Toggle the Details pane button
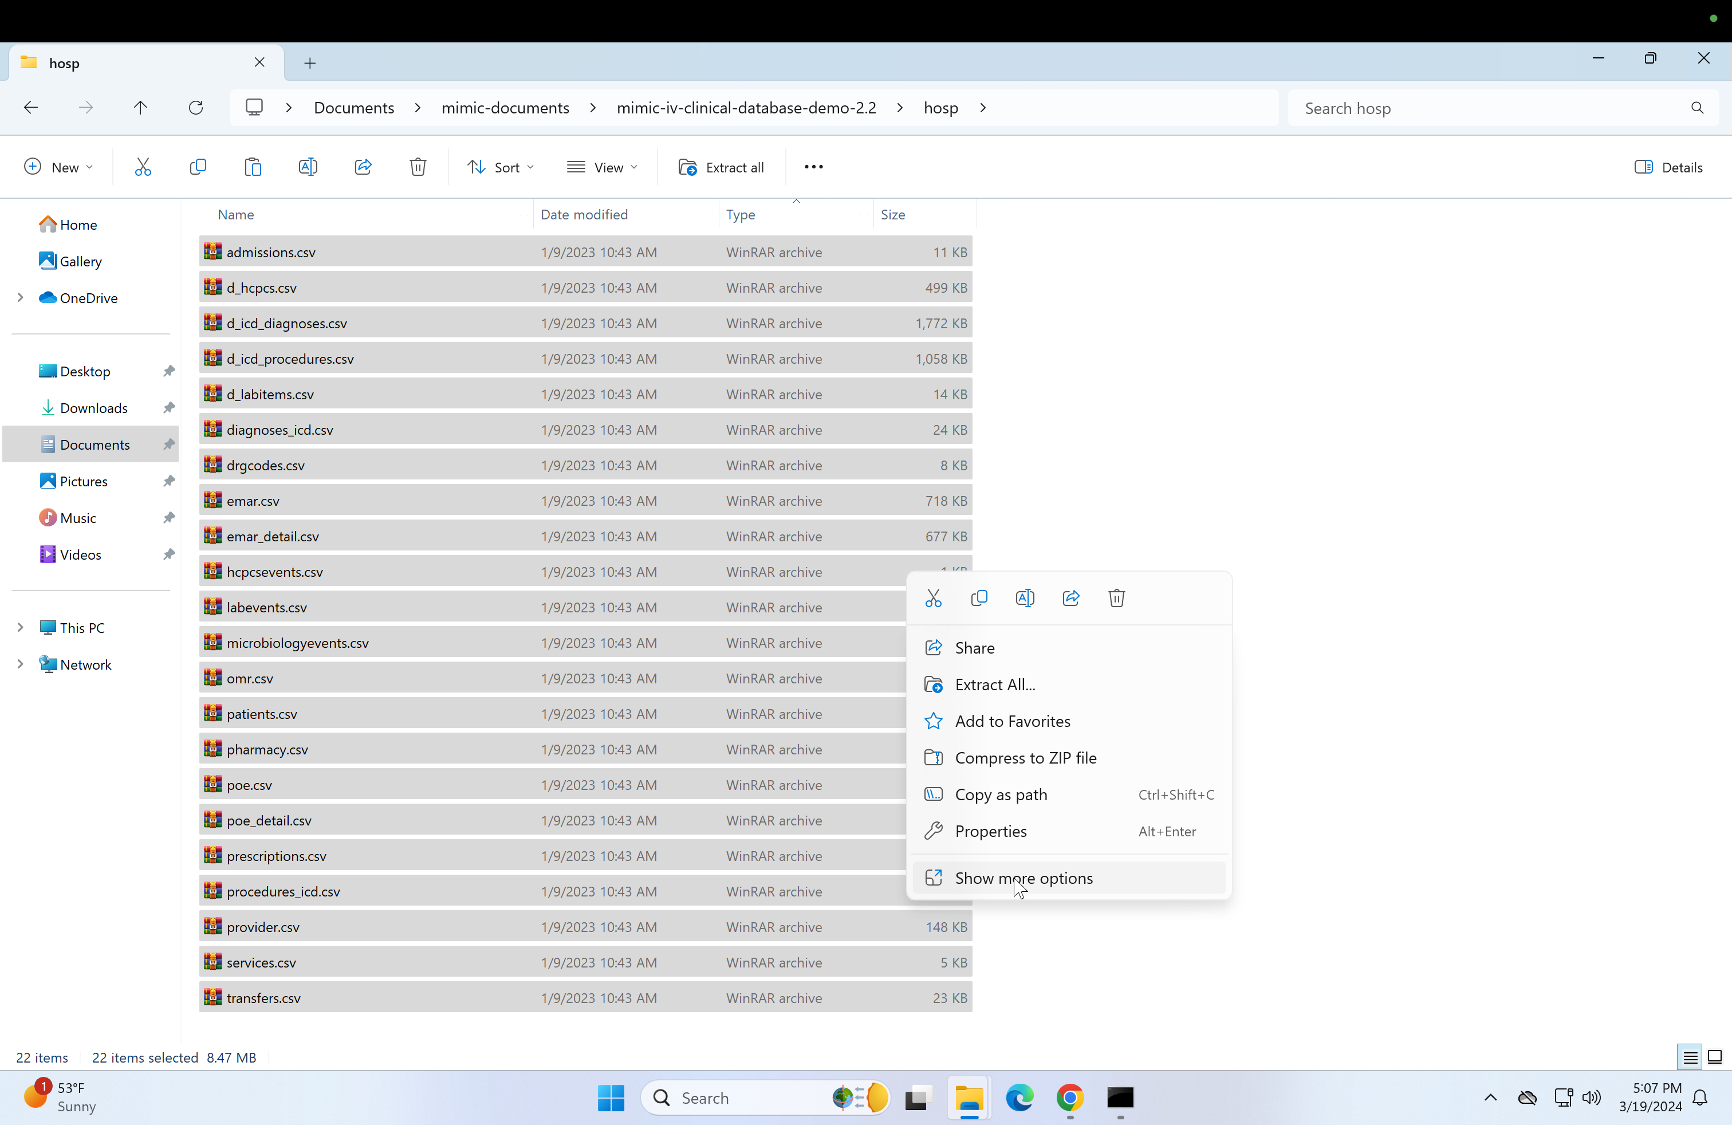This screenshot has width=1732, height=1125. (1668, 167)
